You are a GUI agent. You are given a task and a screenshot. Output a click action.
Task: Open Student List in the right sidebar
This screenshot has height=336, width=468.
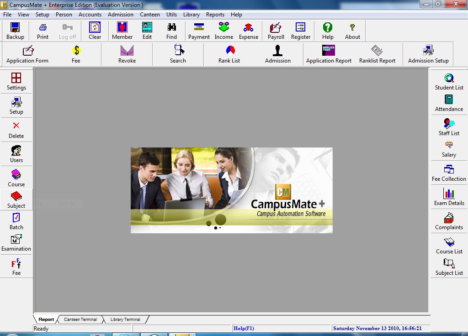coord(449,81)
